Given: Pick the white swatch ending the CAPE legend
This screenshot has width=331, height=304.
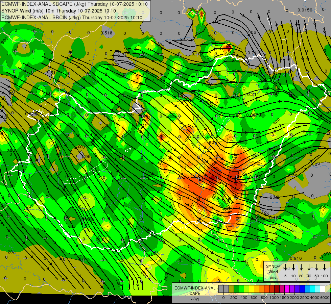Looking at the screenshot, I should click(322, 289).
